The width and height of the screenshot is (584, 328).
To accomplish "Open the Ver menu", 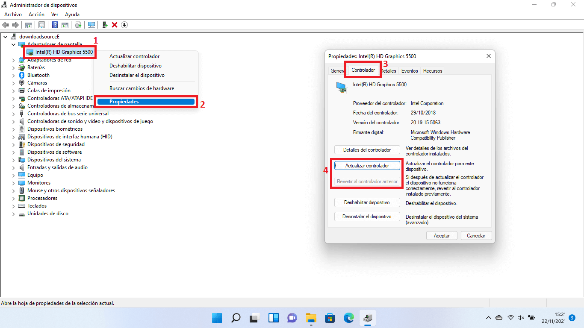I will coord(55,15).
